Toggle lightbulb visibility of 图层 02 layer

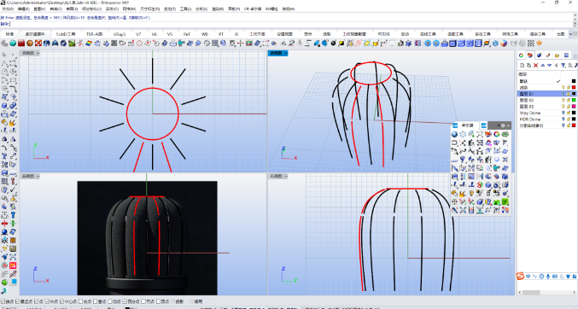pos(563,100)
